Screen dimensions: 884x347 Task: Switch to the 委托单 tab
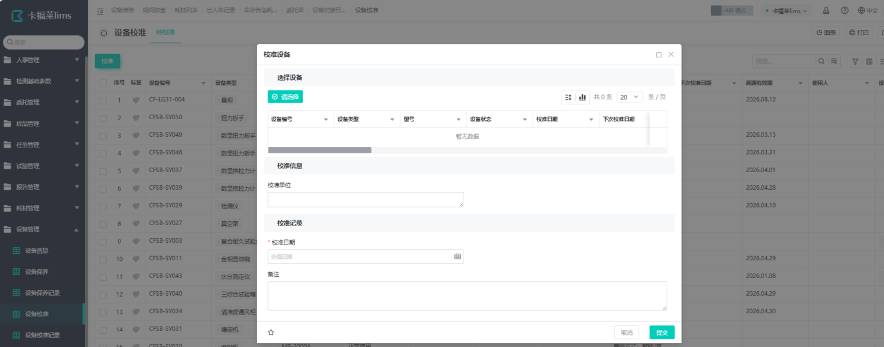coord(295,10)
